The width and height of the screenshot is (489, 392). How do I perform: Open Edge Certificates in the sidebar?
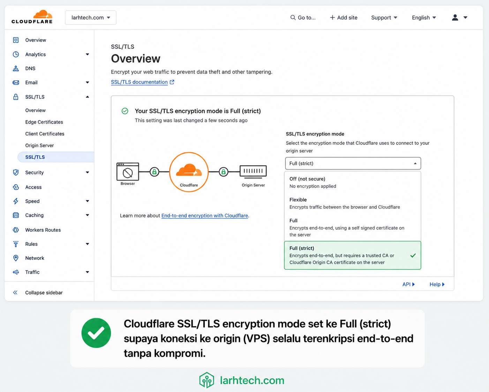[x=44, y=122]
